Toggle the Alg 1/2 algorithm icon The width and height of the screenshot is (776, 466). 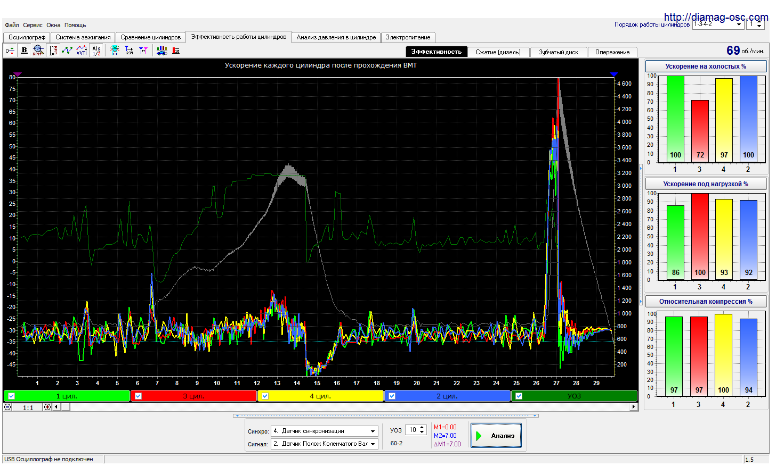pyautogui.click(x=96, y=51)
